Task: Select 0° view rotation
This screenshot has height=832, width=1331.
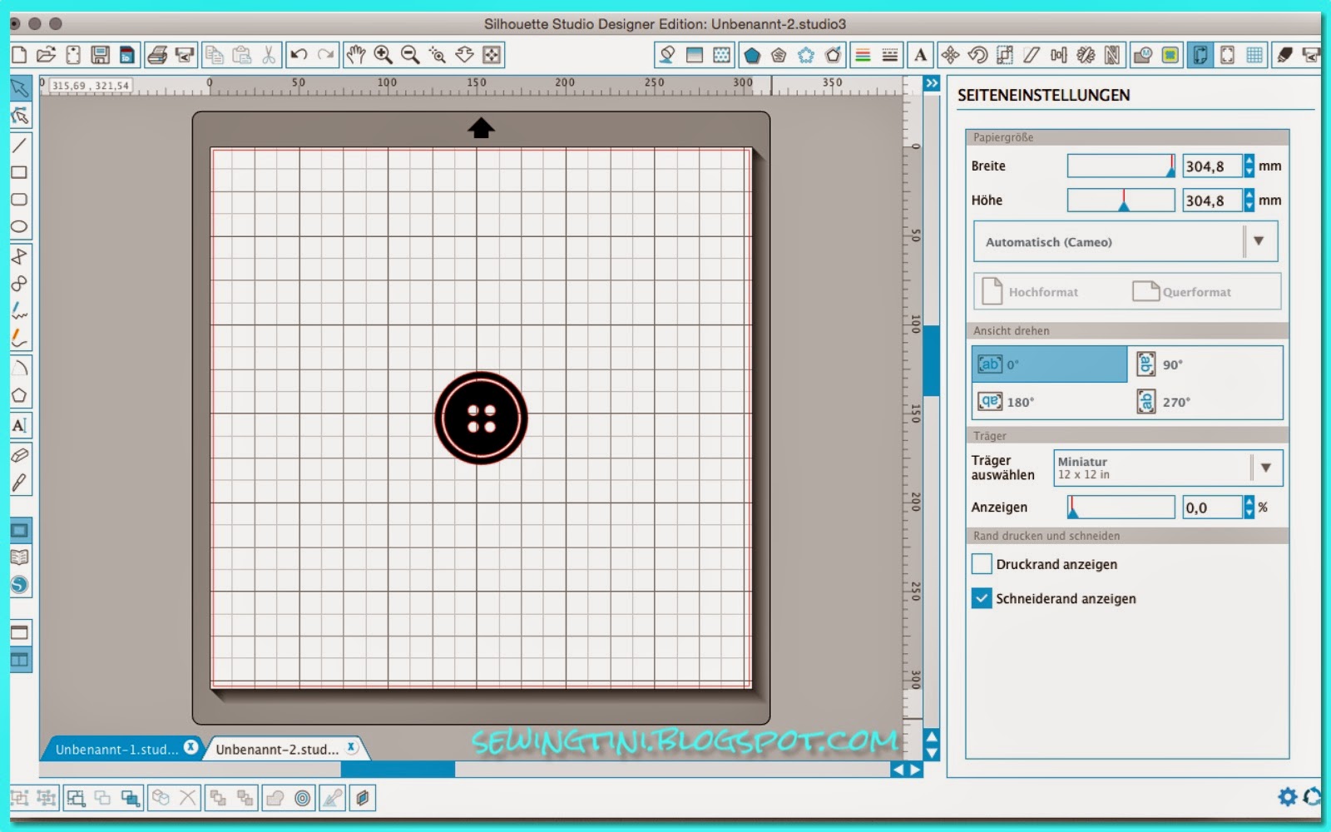Action: coord(1050,364)
